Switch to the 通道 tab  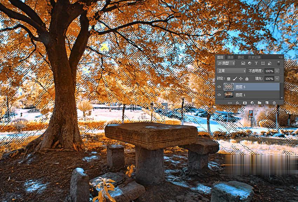[x=230, y=57]
